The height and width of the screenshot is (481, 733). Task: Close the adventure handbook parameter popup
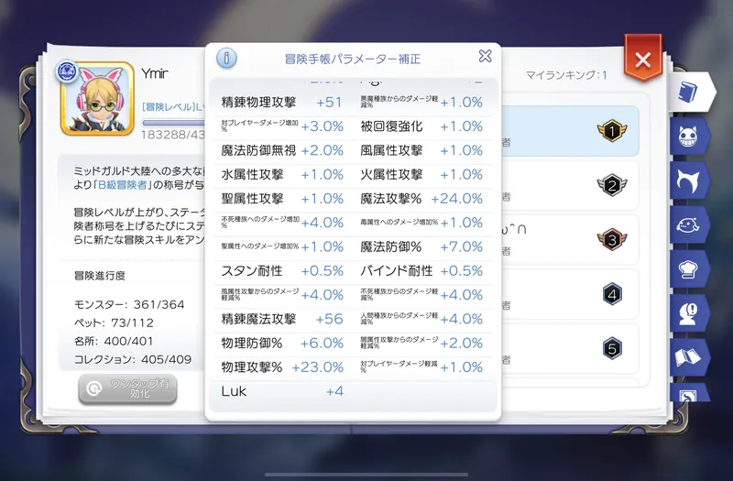coord(486,56)
